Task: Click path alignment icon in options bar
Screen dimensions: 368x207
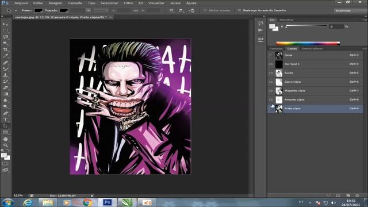Action: click(182, 10)
